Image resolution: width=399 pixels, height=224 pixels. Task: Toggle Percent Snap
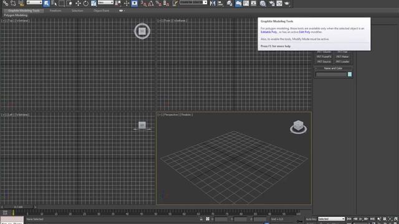point(158,3)
